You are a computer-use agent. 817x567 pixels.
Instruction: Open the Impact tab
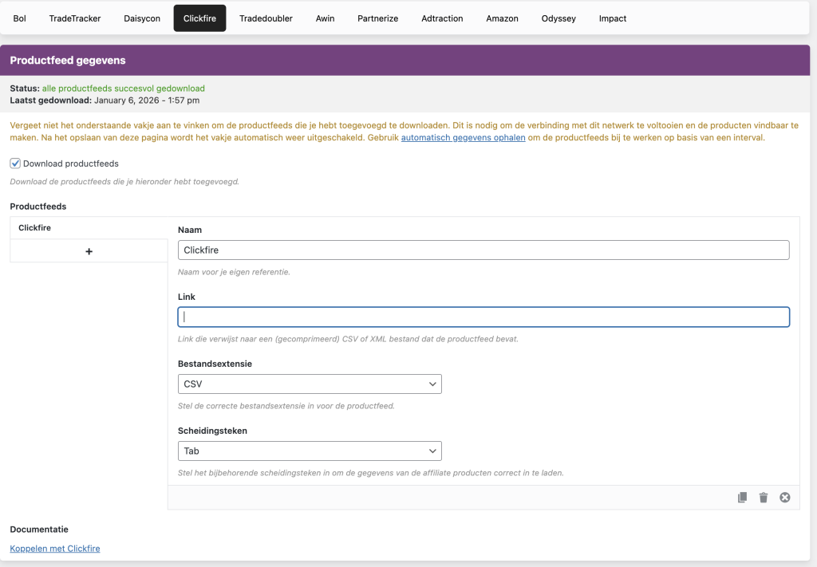613,18
